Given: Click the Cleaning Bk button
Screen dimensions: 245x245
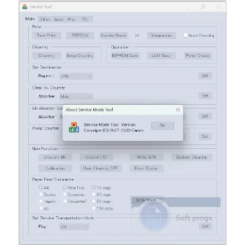Looking at the screenshot, I should 55,157.
